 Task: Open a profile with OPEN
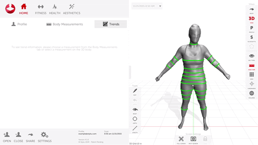(x=7, y=137)
